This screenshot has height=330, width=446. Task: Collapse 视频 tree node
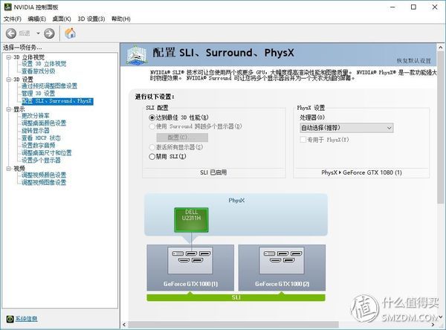coord(8,169)
